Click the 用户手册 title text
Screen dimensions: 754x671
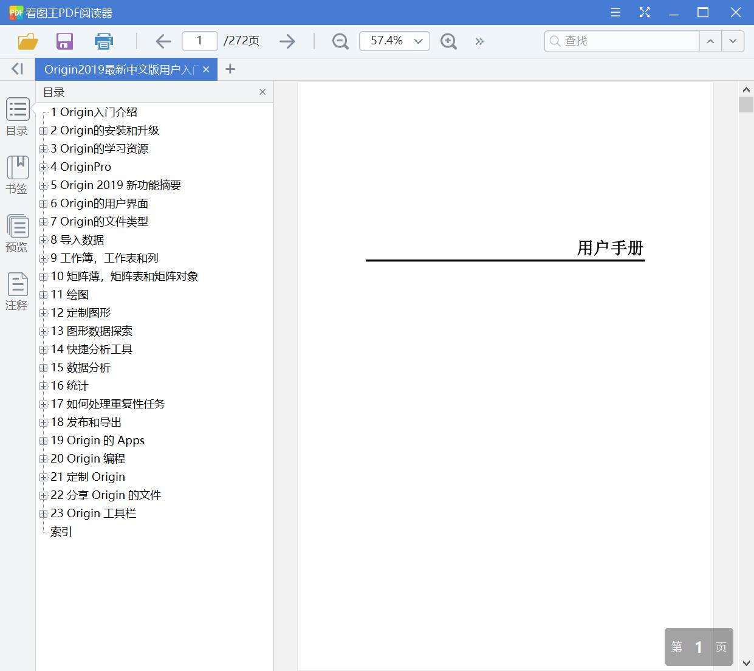pyautogui.click(x=610, y=248)
